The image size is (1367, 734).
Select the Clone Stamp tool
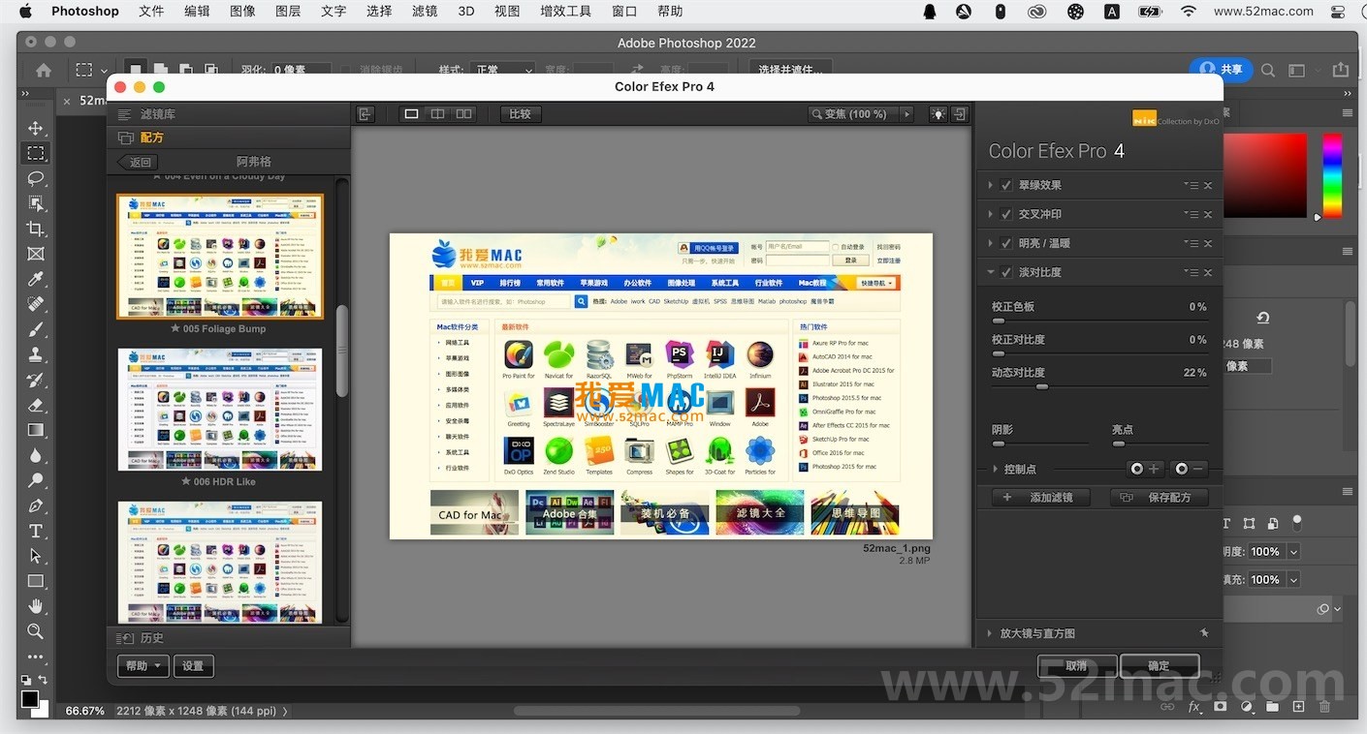(36, 354)
